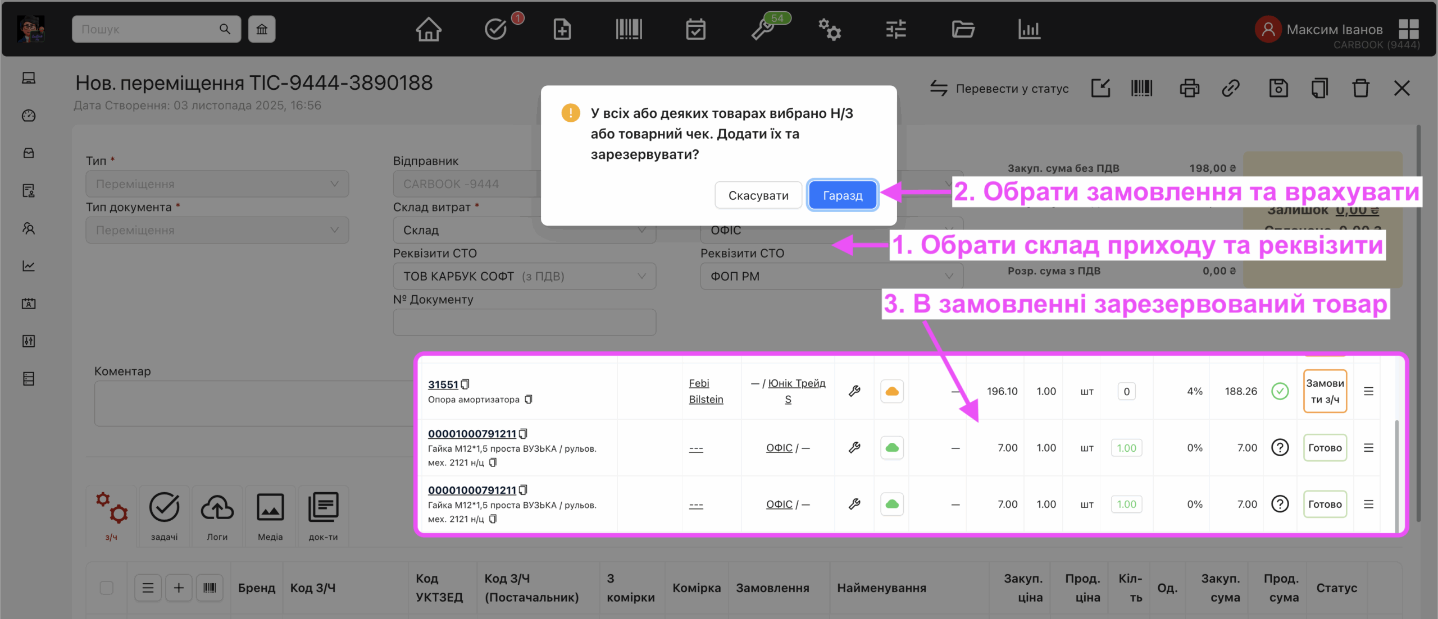Click the home icon in top toolbar
This screenshot has height=619, width=1438.
coord(428,29)
